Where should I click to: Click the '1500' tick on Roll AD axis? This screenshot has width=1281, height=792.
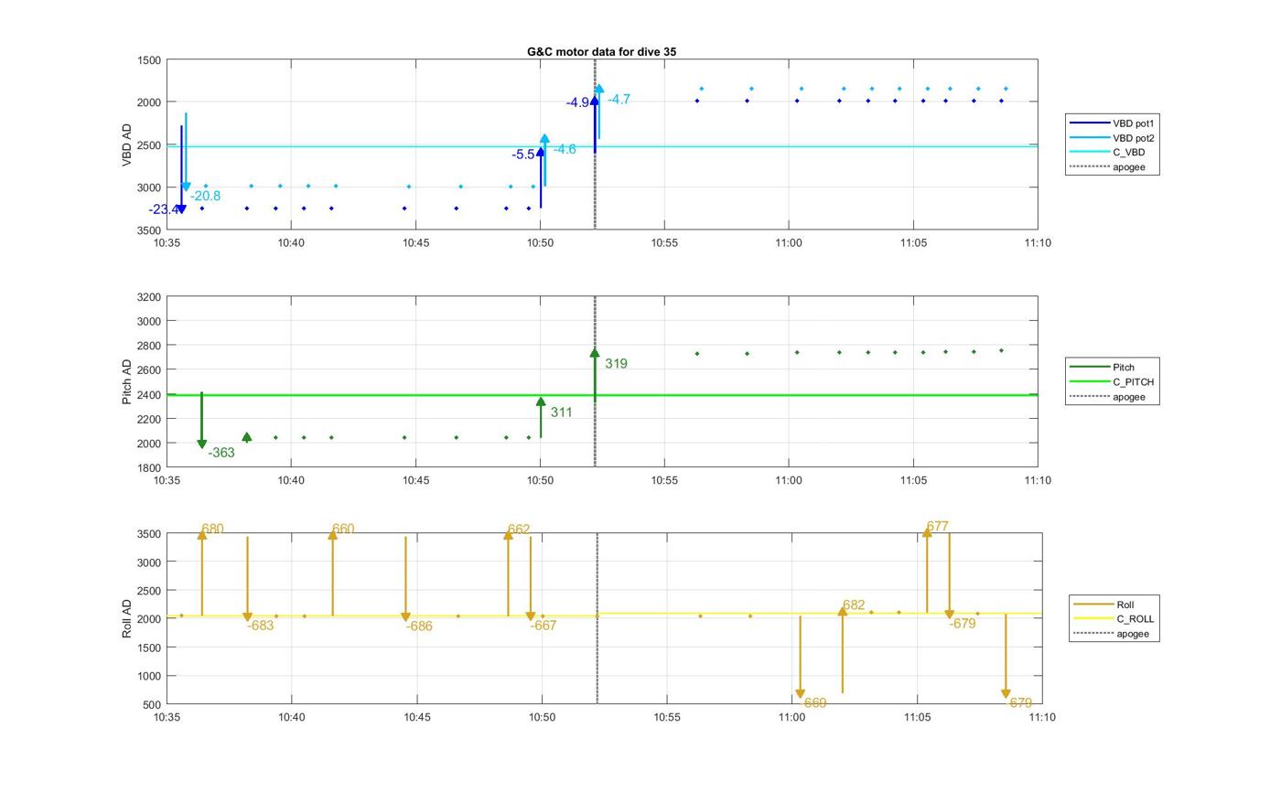coord(149,648)
